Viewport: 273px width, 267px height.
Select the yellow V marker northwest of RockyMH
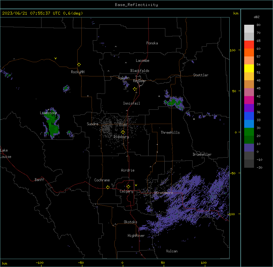(55, 58)
